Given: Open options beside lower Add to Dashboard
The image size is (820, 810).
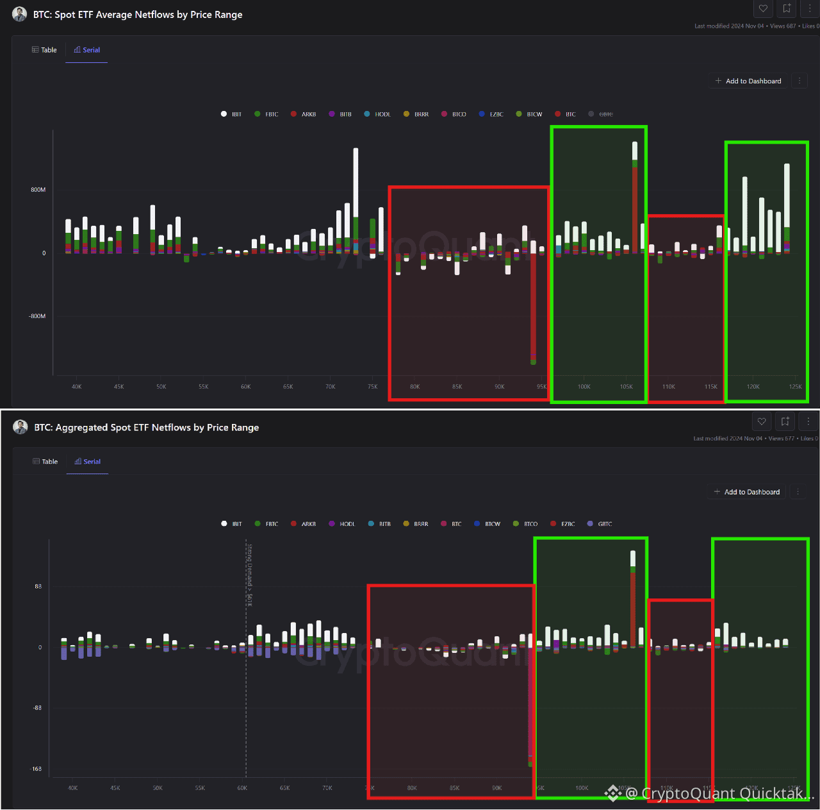Looking at the screenshot, I should click(x=798, y=492).
